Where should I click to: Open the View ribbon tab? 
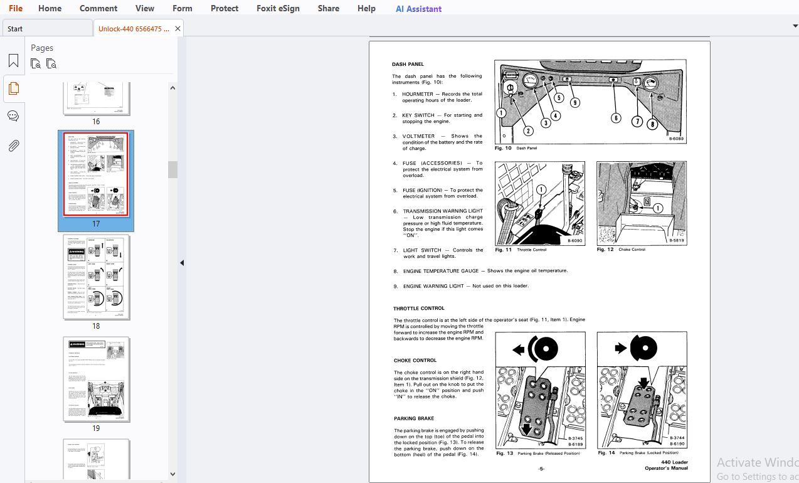pos(145,8)
